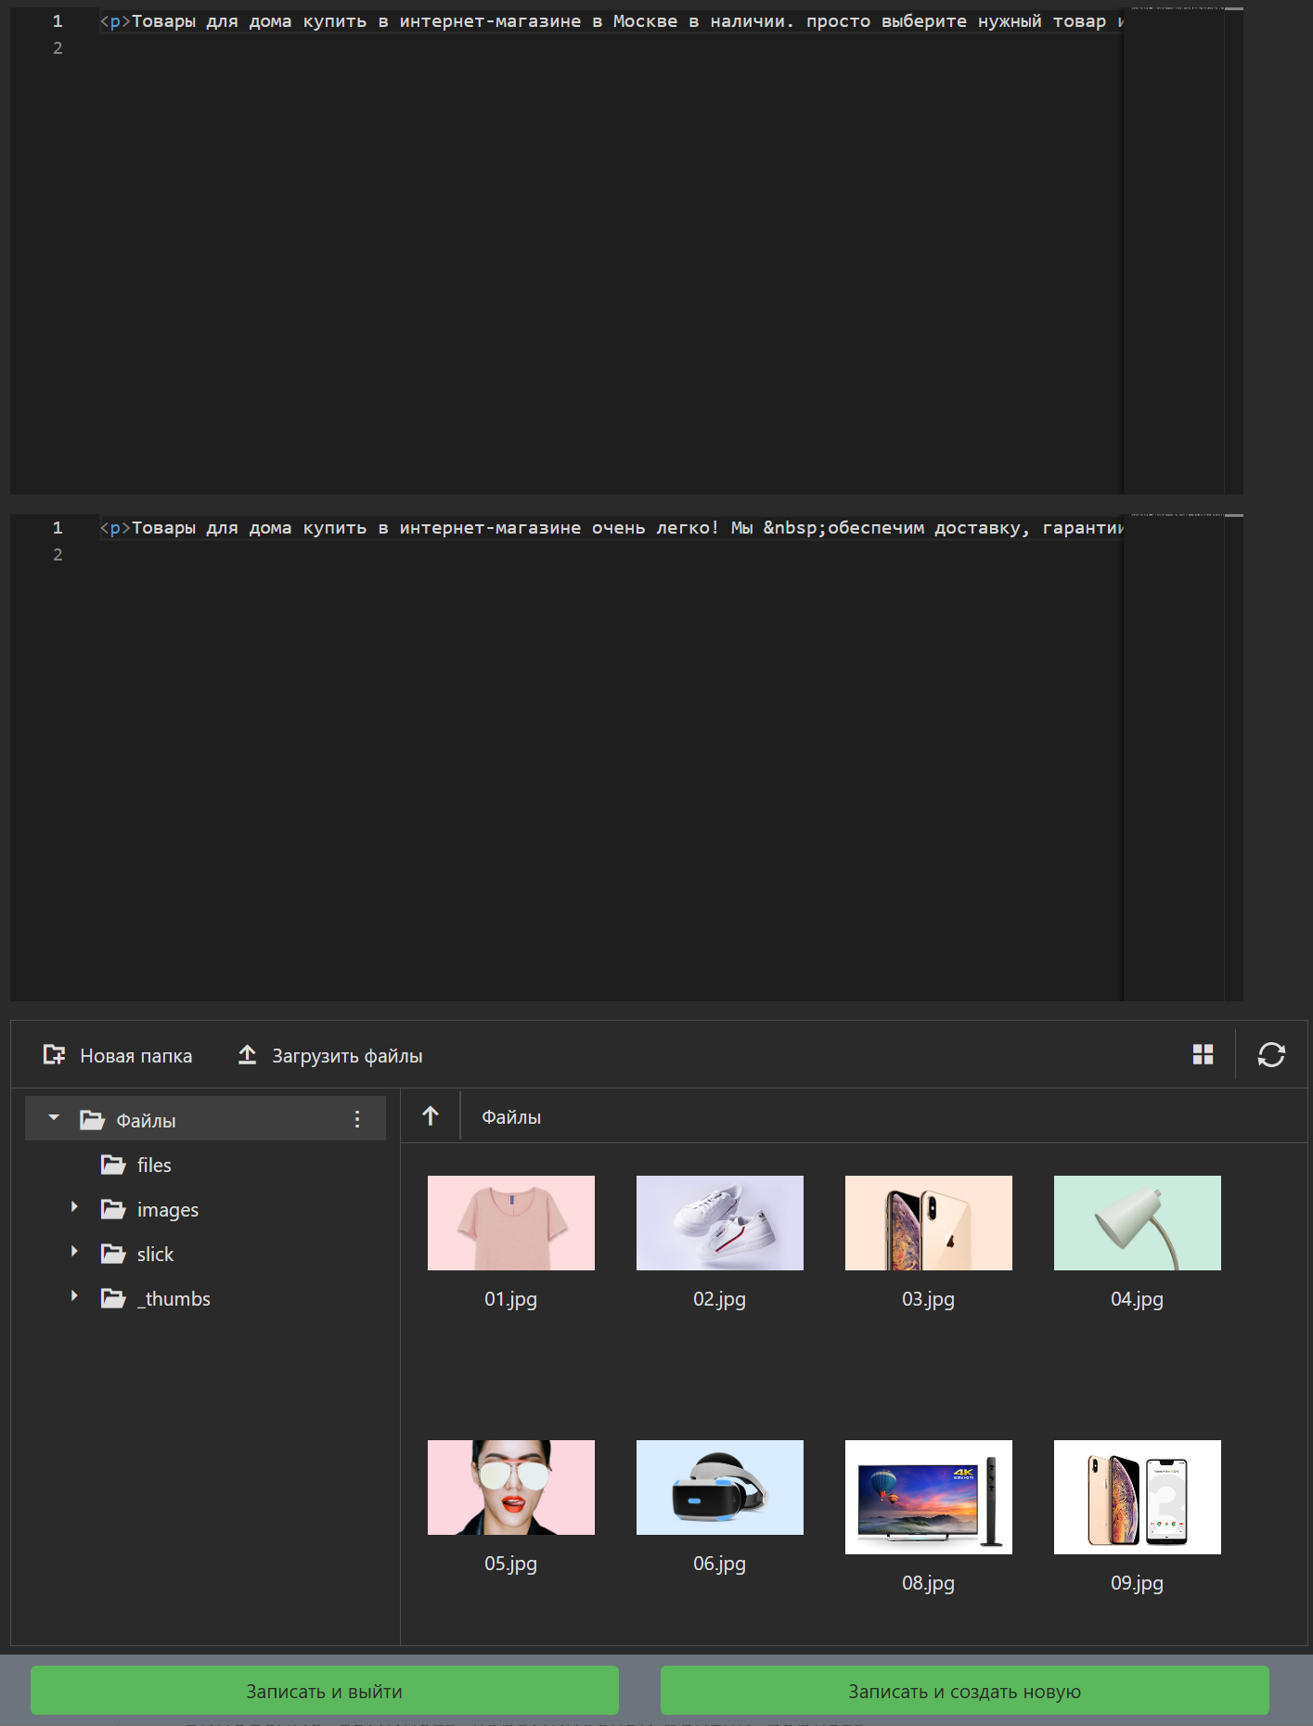The height and width of the screenshot is (1726, 1313).
Task: Click the upload files arrow icon
Action: coord(247,1055)
